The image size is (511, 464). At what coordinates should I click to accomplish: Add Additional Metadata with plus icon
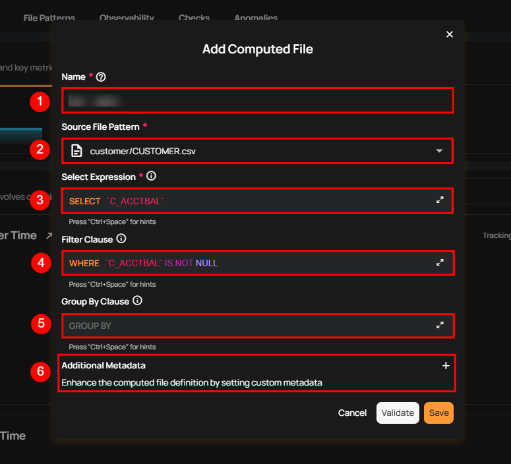coord(446,366)
